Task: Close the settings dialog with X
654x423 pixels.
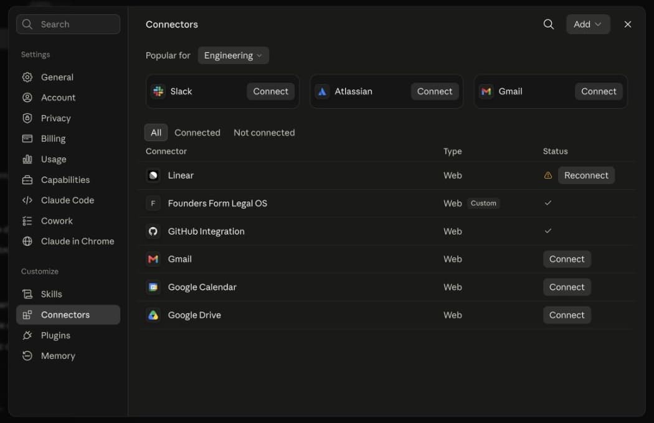Action: (x=627, y=24)
